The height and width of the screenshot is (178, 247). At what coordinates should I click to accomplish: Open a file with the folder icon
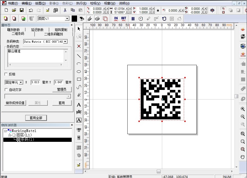click(x=14, y=10)
